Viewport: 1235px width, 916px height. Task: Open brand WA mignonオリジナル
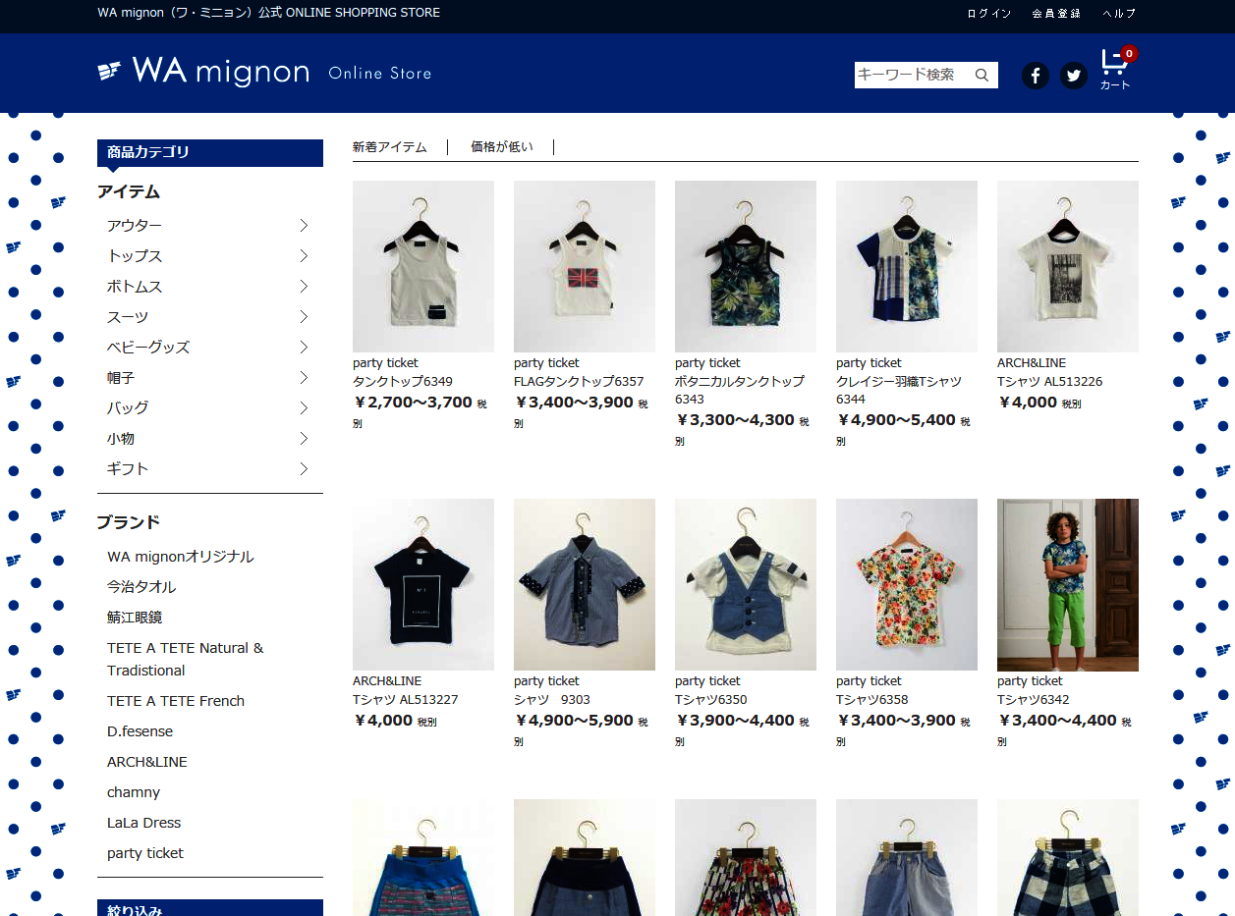181,557
